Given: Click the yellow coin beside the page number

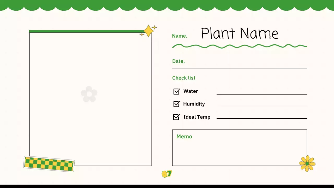Looking at the screenshot, I should click(164, 174).
